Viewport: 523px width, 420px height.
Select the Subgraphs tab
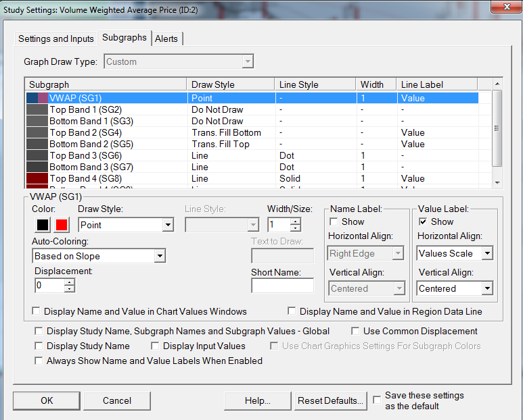(x=124, y=38)
